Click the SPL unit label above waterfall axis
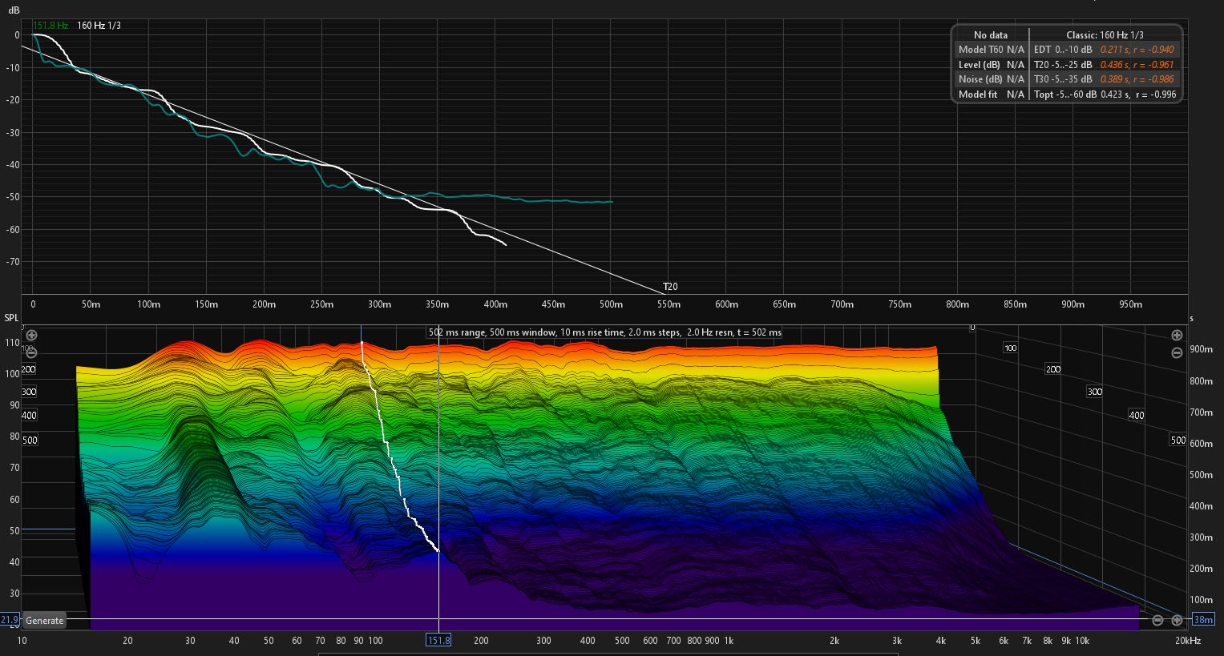1224x656 pixels. (x=11, y=318)
